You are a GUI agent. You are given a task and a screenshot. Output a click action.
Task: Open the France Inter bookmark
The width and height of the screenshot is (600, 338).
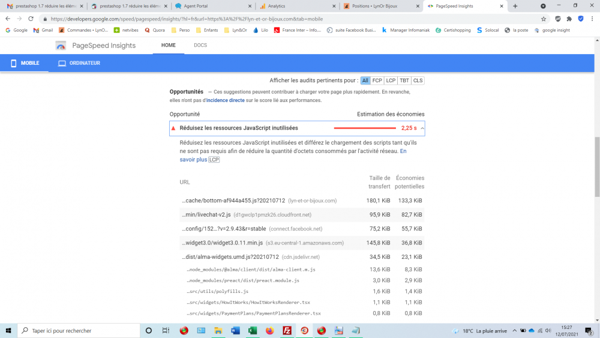tap(298, 30)
